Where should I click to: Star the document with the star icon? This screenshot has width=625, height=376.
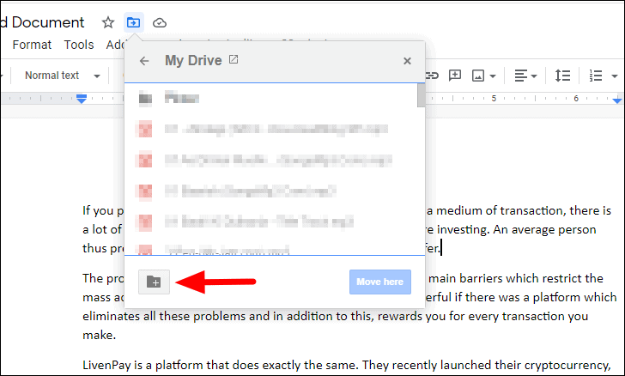click(108, 22)
